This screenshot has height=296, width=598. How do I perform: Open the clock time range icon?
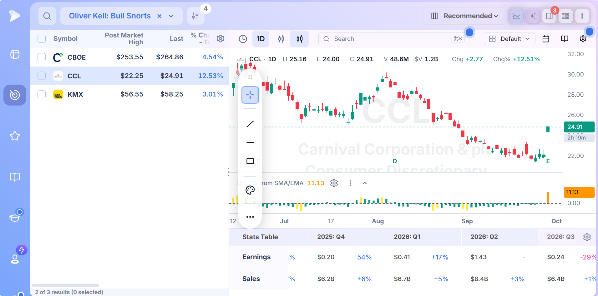point(243,39)
